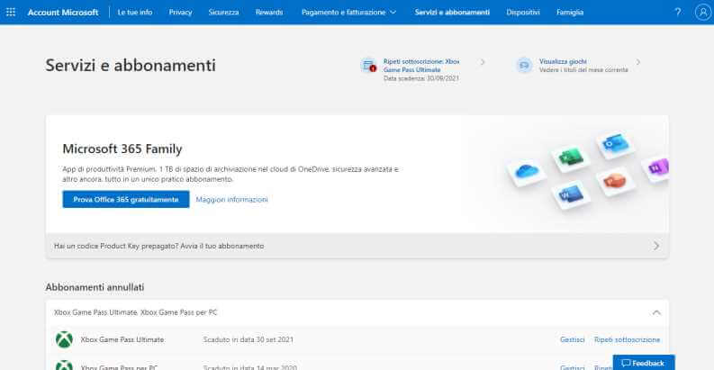
Task: Click the Servizi e abbonamenti page heading
Action: pyautogui.click(x=131, y=65)
